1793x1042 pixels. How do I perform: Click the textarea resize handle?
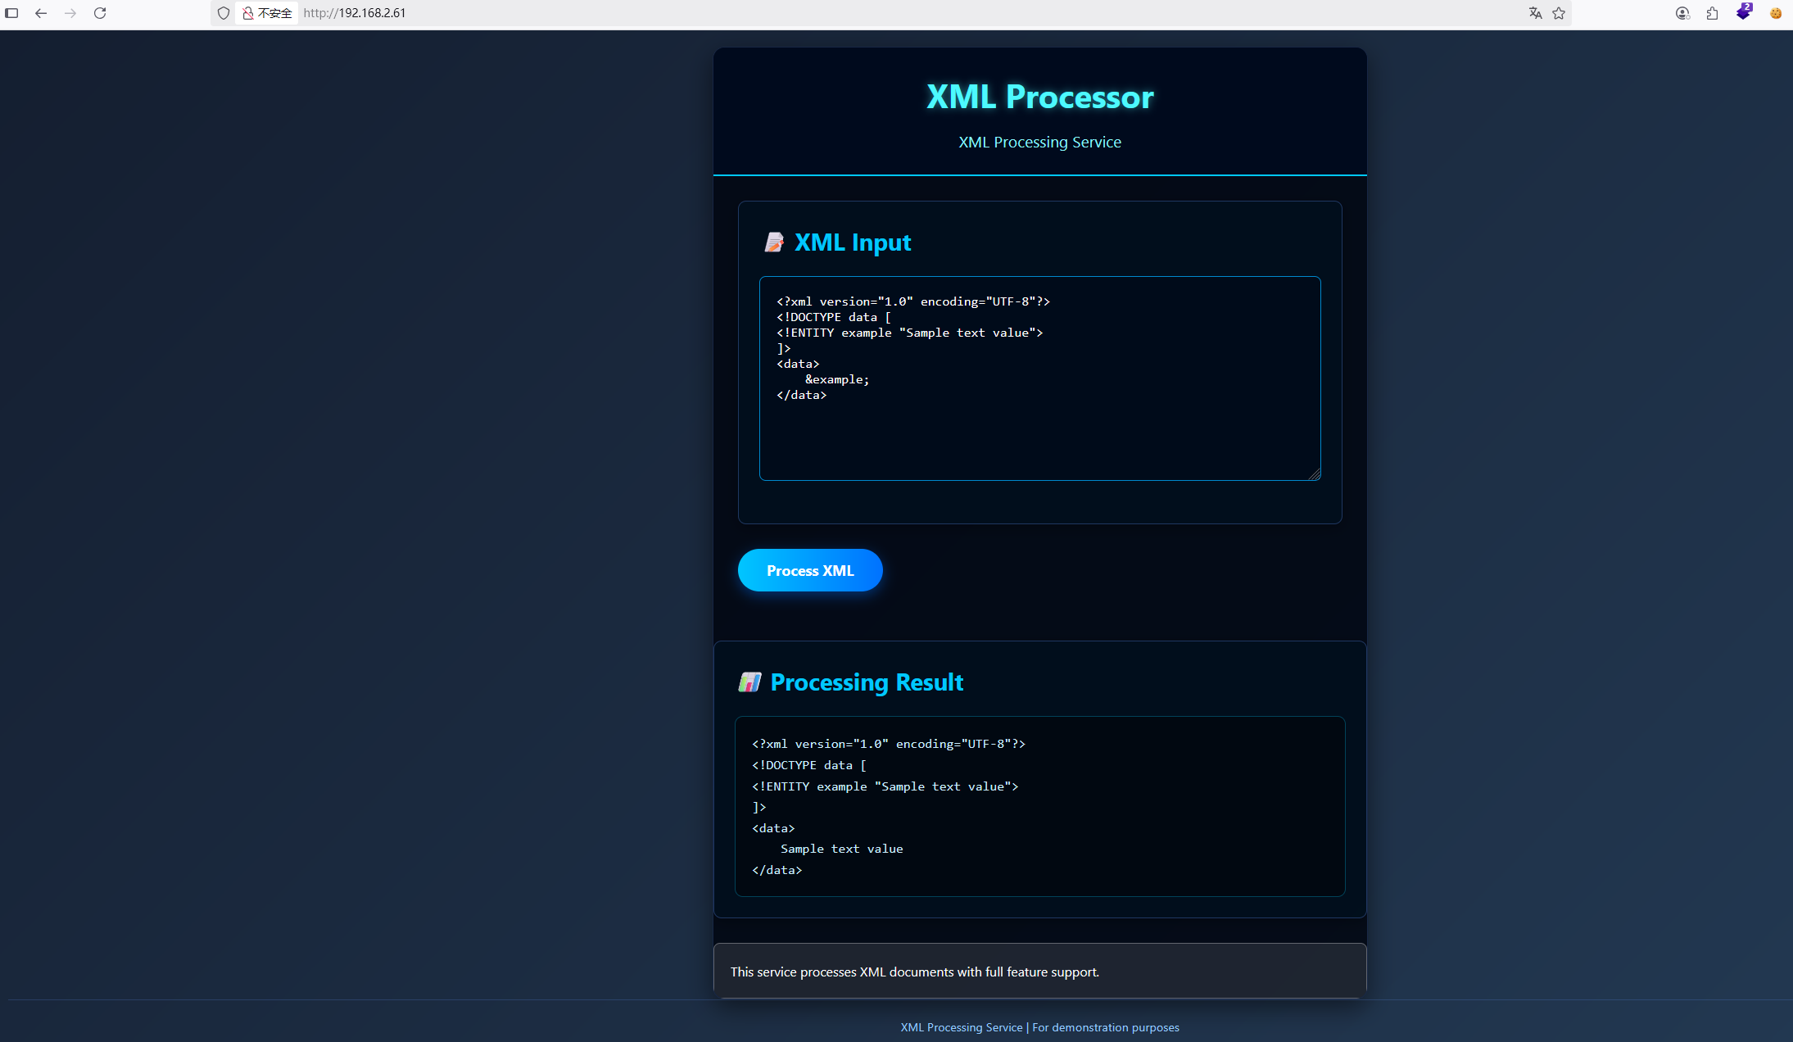pos(1315,474)
